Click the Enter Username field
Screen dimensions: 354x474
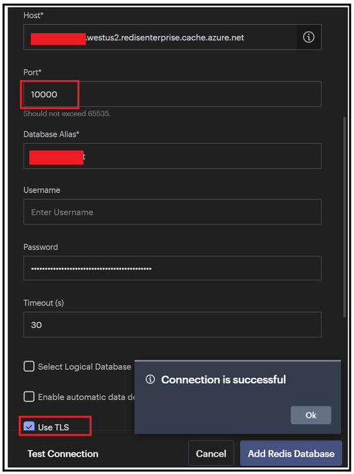(172, 212)
